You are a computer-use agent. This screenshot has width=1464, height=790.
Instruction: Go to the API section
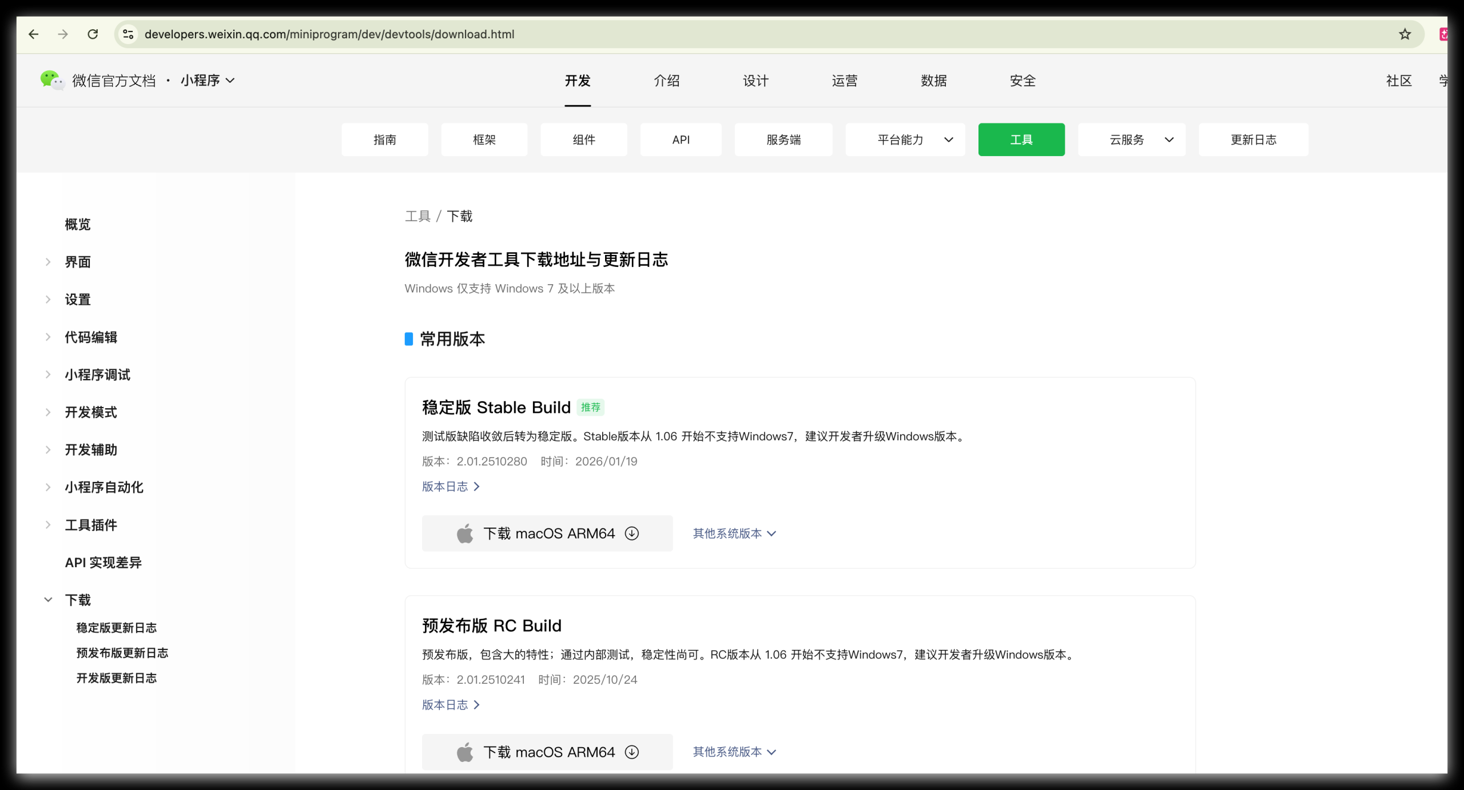pyautogui.click(x=681, y=139)
